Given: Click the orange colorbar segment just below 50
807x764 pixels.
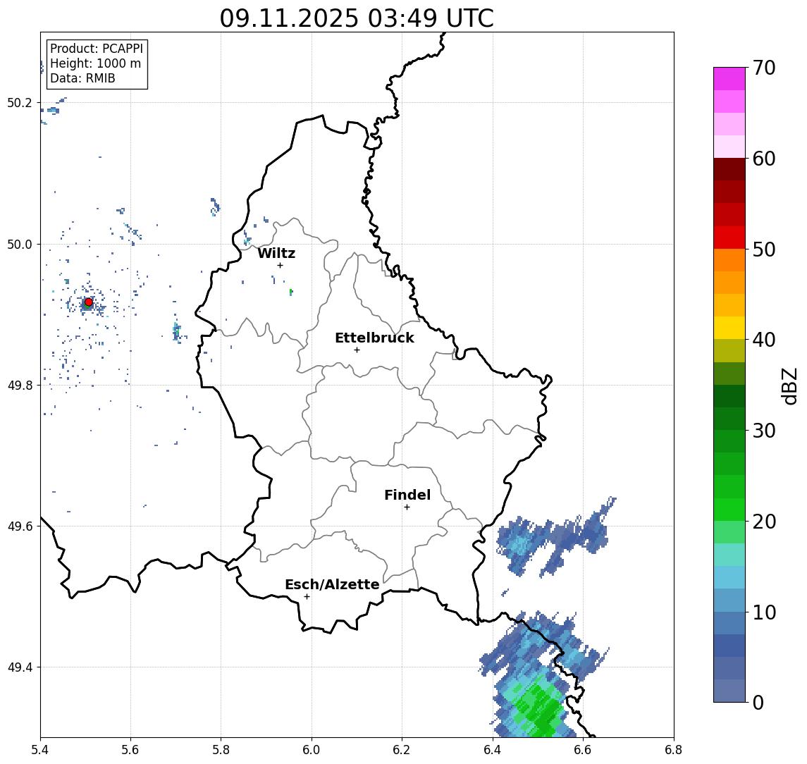Looking at the screenshot, I should (x=729, y=260).
